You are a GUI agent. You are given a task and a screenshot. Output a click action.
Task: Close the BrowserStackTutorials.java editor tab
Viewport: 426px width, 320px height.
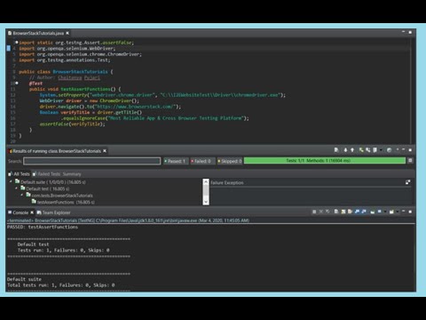coord(67,33)
